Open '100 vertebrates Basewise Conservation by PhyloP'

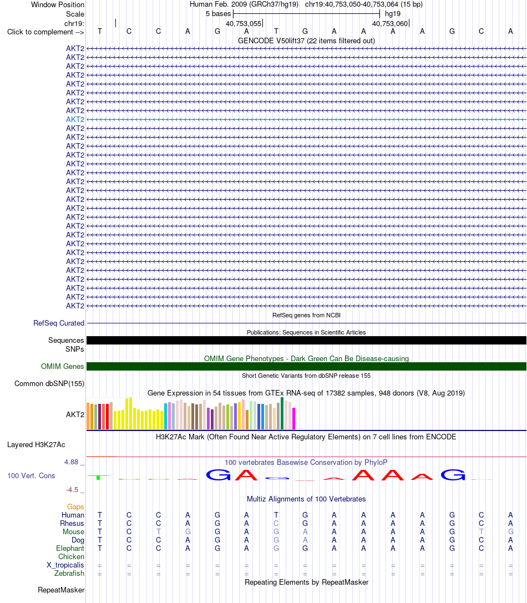coord(306,462)
